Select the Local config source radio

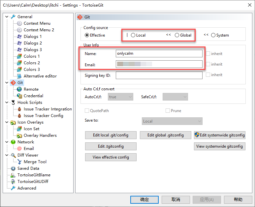pos(133,35)
